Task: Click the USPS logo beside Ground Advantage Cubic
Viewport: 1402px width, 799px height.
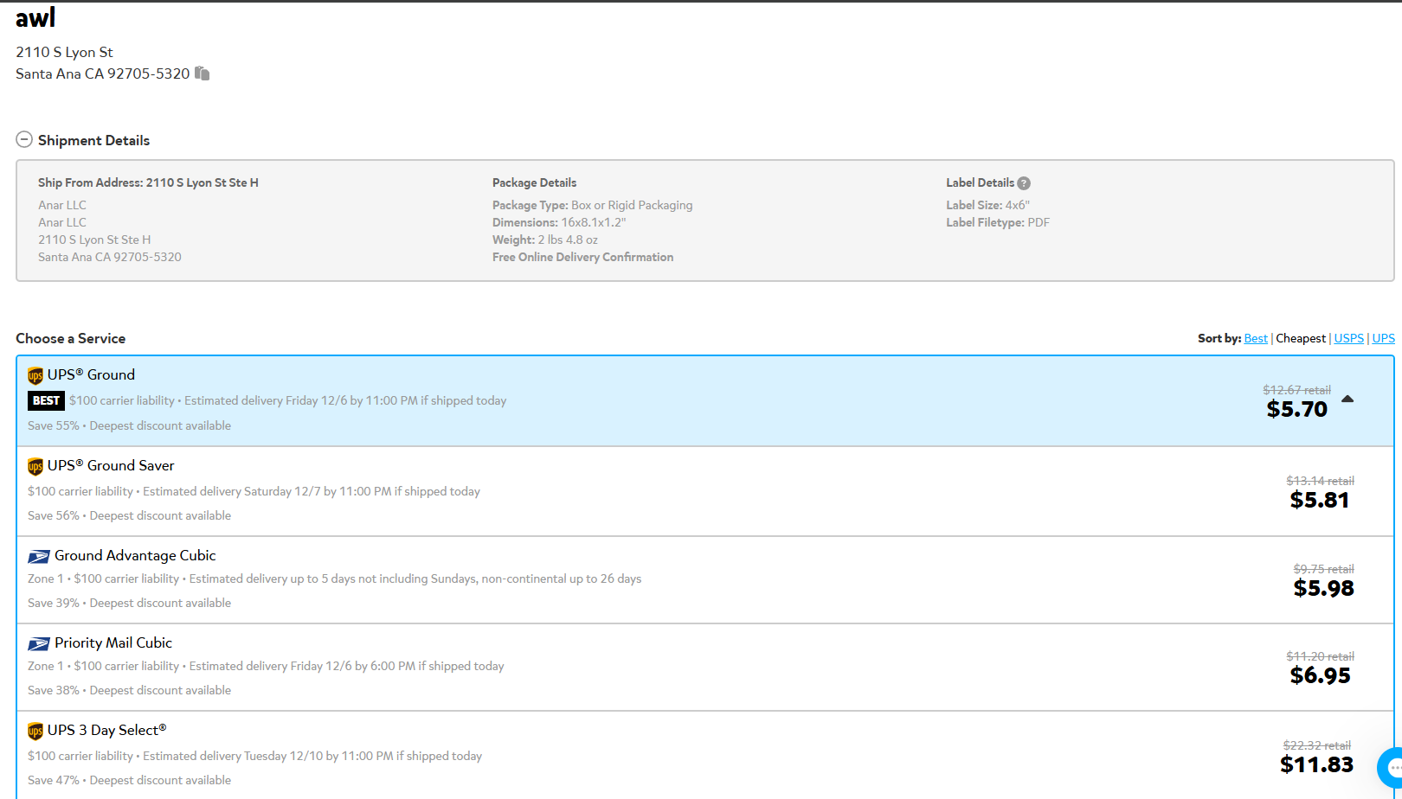Action: coord(39,556)
